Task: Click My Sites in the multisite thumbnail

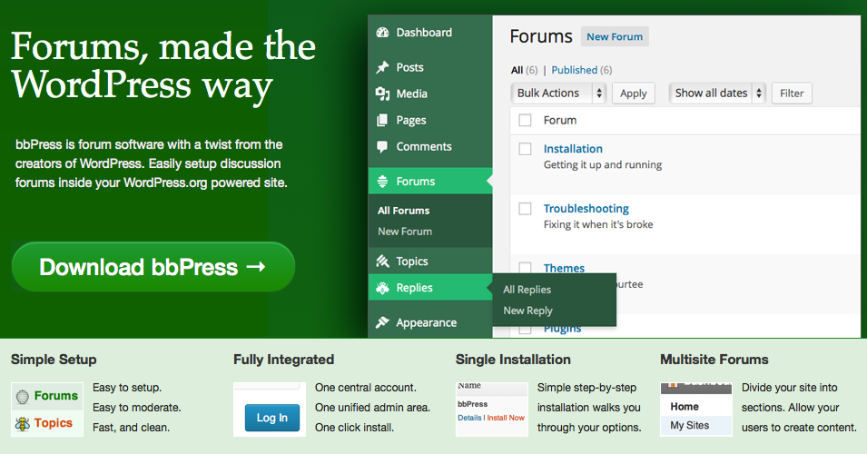Action: [x=689, y=425]
